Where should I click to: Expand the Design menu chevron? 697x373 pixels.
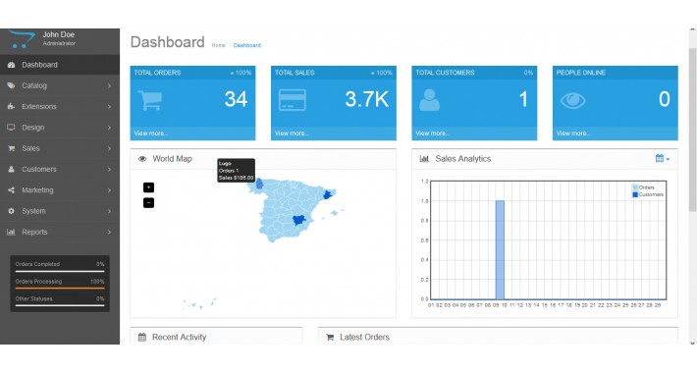(x=109, y=128)
